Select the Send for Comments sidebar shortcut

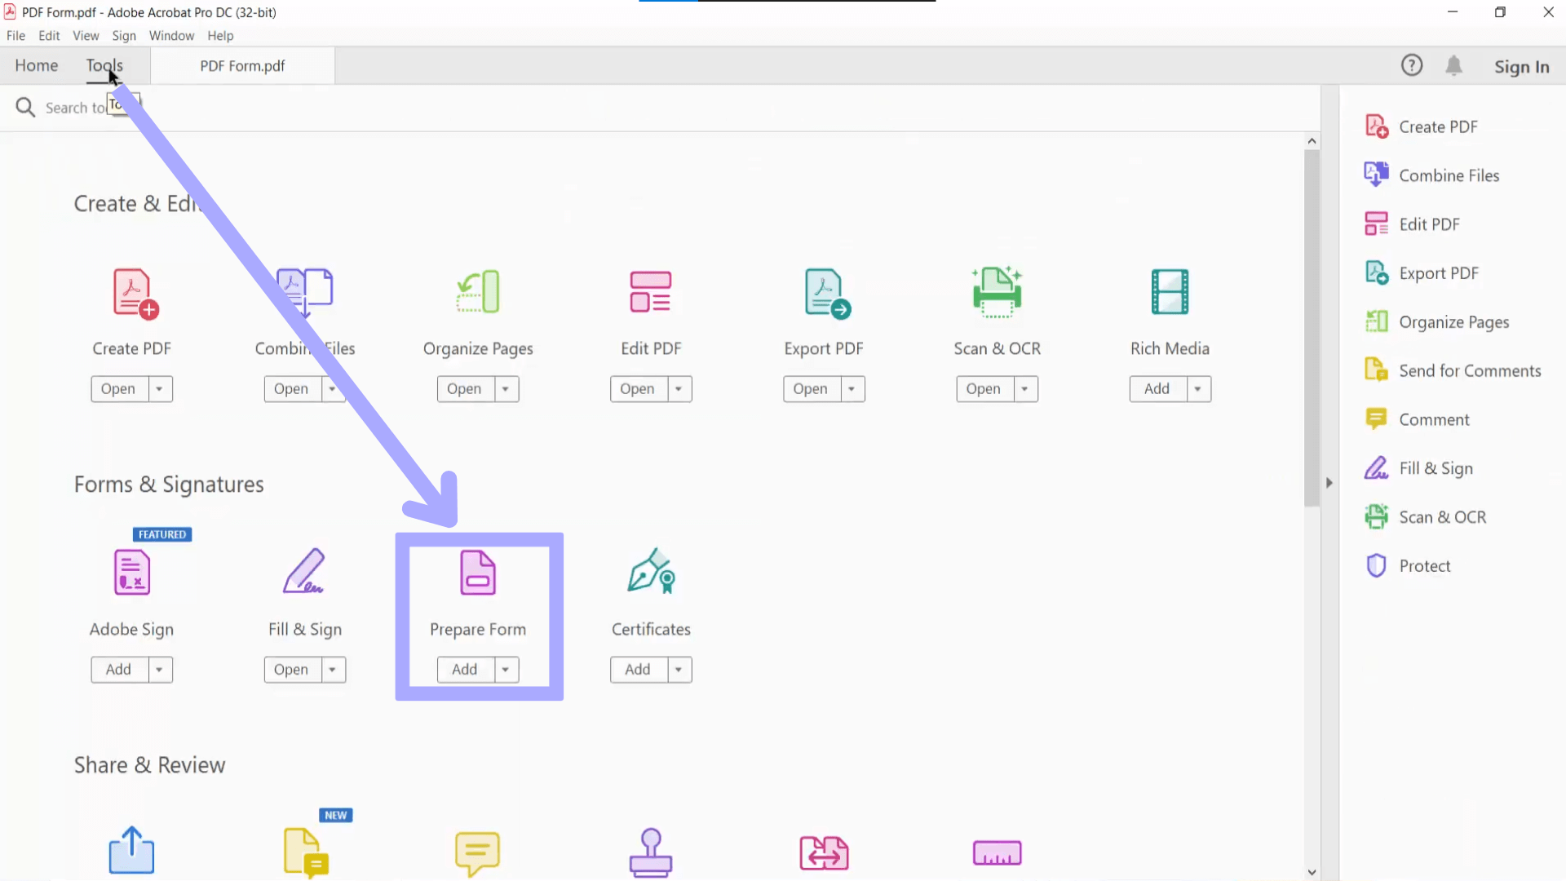[1469, 370]
